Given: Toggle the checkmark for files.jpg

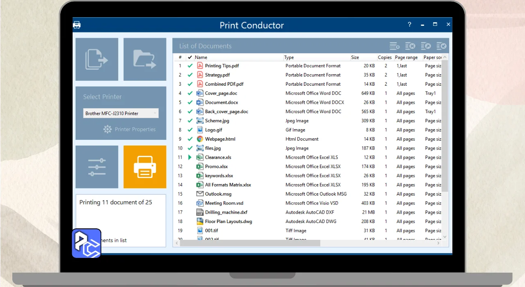Looking at the screenshot, I should [190, 148].
